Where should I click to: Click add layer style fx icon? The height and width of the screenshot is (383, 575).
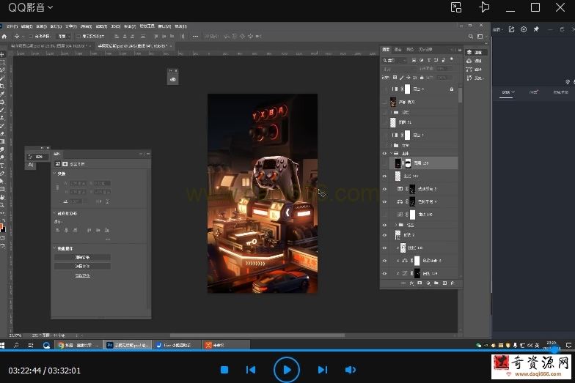tap(411, 283)
